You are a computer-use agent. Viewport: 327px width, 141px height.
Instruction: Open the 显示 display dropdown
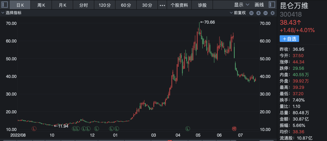[242, 5]
